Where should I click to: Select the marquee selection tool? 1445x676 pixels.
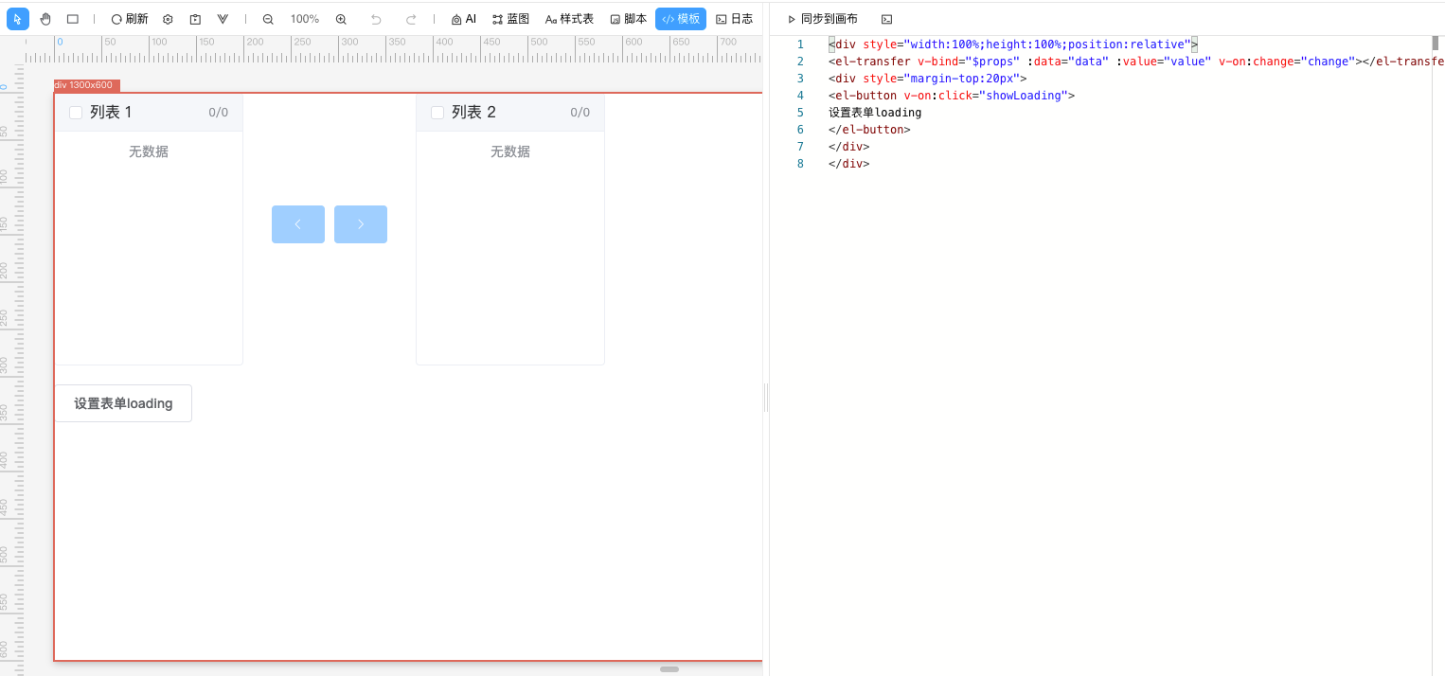pos(71,18)
